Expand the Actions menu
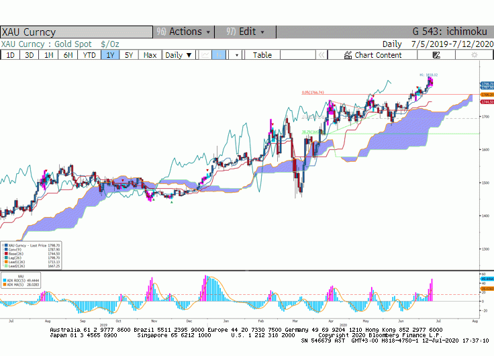Image resolution: width=494 pixels, height=356 pixels. [184, 32]
